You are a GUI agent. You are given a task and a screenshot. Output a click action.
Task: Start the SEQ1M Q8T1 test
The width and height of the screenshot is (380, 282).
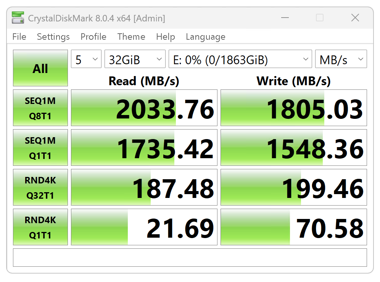40,108
